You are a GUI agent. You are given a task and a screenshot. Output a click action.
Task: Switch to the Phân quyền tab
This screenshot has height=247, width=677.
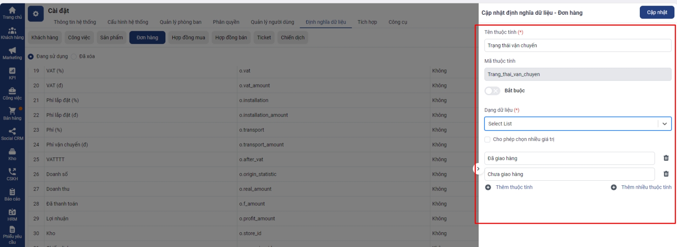tap(226, 22)
